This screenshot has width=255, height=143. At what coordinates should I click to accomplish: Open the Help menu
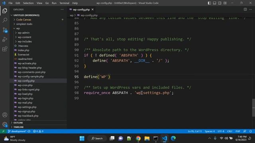(75, 3)
